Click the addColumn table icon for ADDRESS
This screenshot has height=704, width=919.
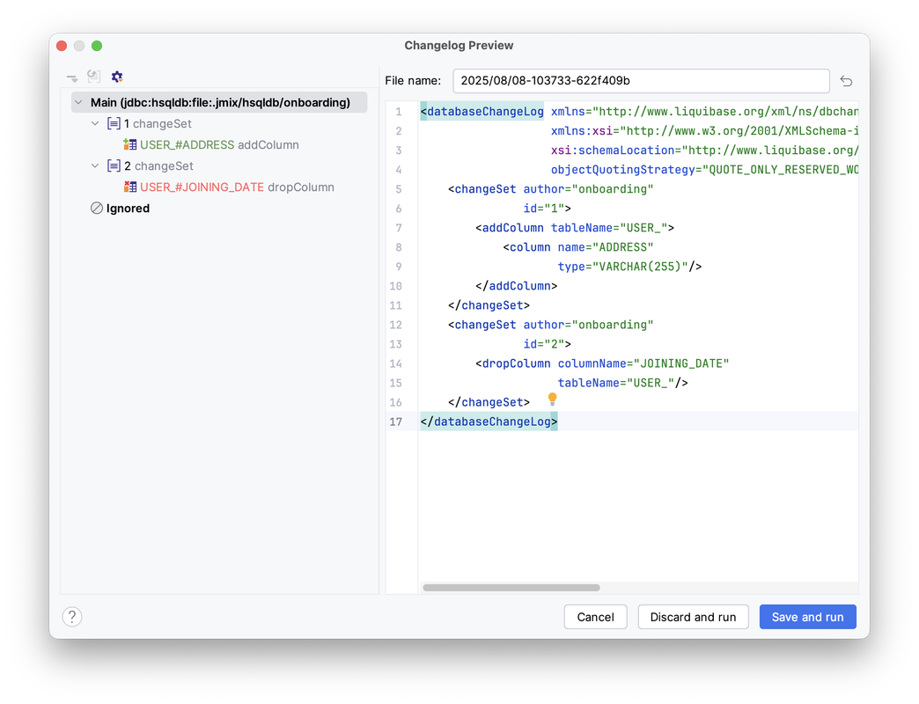coord(129,144)
